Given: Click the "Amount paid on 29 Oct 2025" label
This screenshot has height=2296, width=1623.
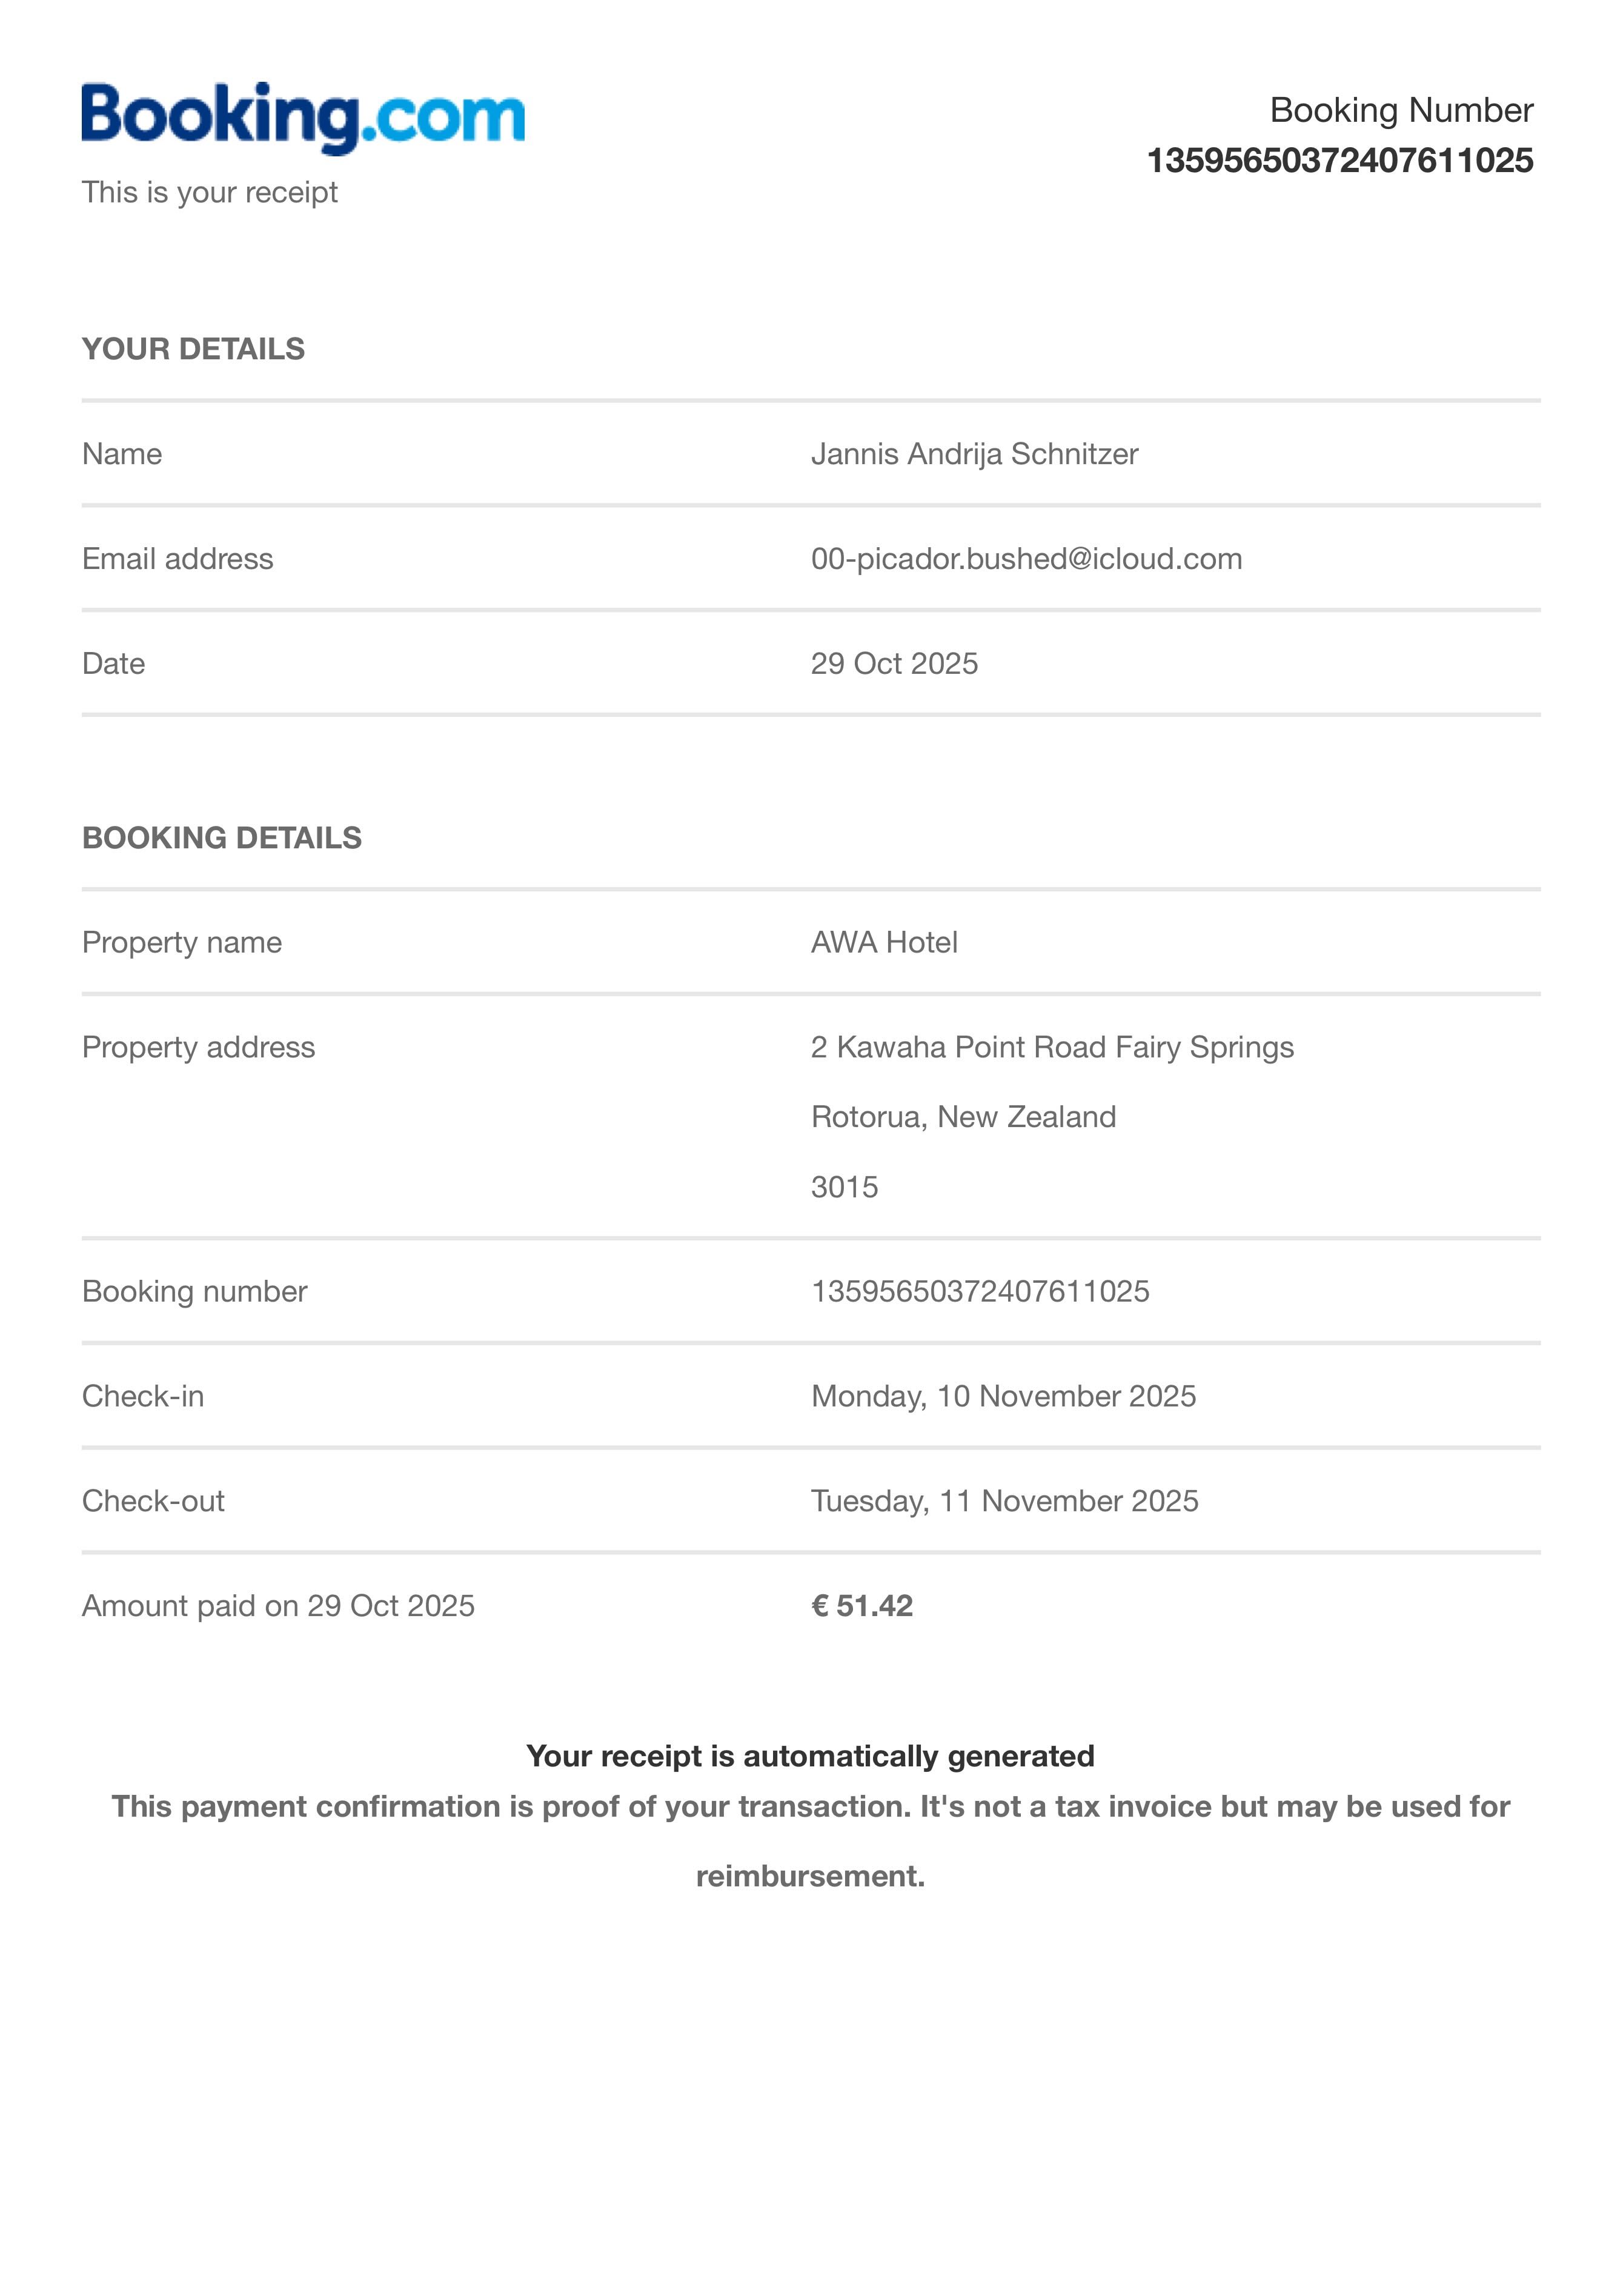Looking at the screenshot, I should [x=278, y=1606].
